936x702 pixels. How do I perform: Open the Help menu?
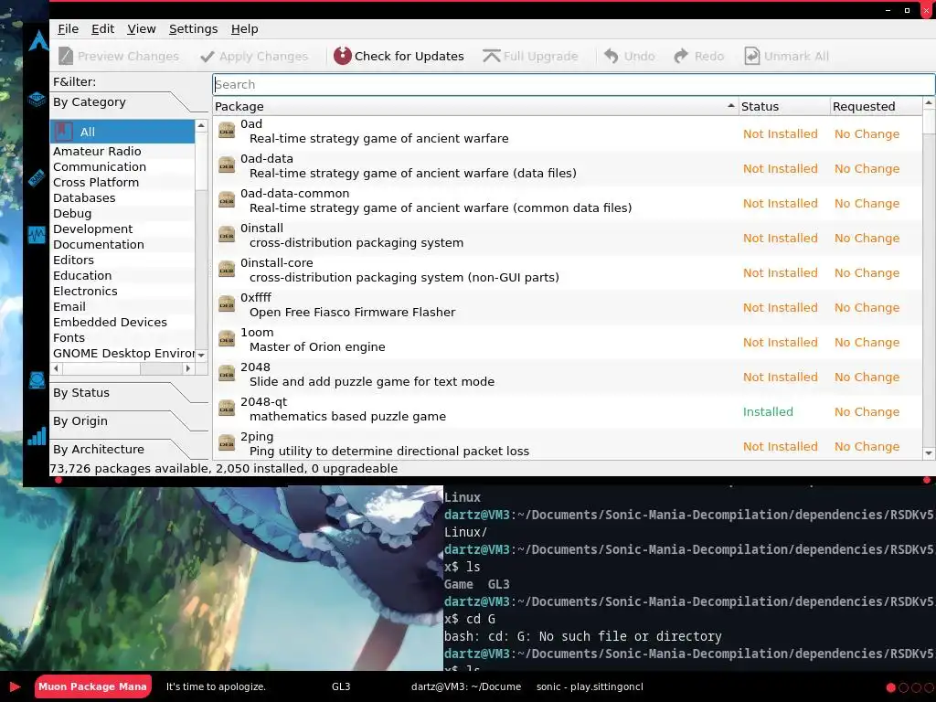pyautogui.click(x=245, y=28)
